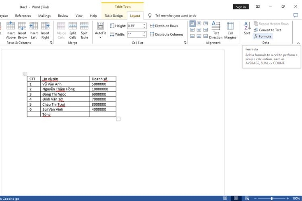The image size is (302, 201).
Task: Change the Text Direction
Action: (x=216, y=30)
